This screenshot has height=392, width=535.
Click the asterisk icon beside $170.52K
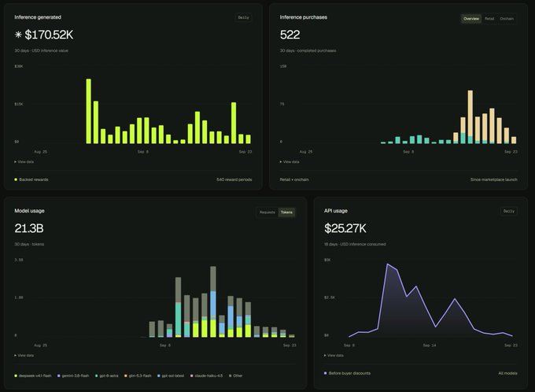click(18, 35)
